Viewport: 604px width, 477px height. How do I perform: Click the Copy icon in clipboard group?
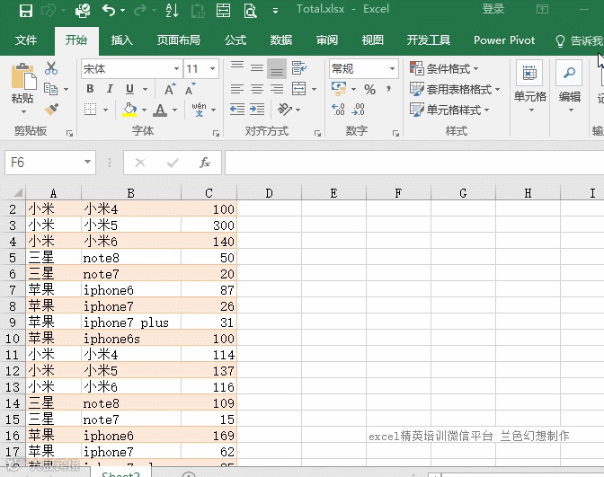point(51,89)
